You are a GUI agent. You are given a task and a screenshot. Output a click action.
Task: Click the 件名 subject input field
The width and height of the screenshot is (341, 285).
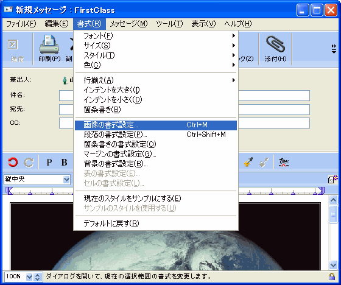185,96
